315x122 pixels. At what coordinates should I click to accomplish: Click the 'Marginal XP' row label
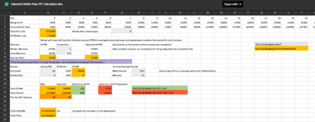click(25, 22)
